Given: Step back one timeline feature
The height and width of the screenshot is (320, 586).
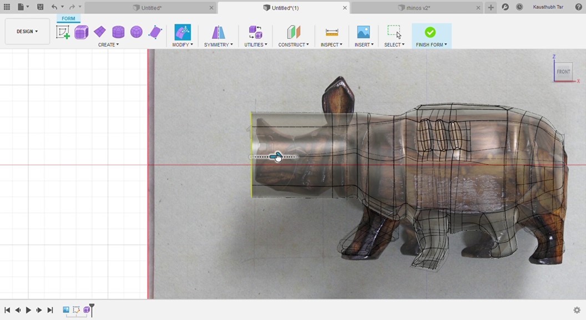Looking at the screenshot, I should point(18,310).
